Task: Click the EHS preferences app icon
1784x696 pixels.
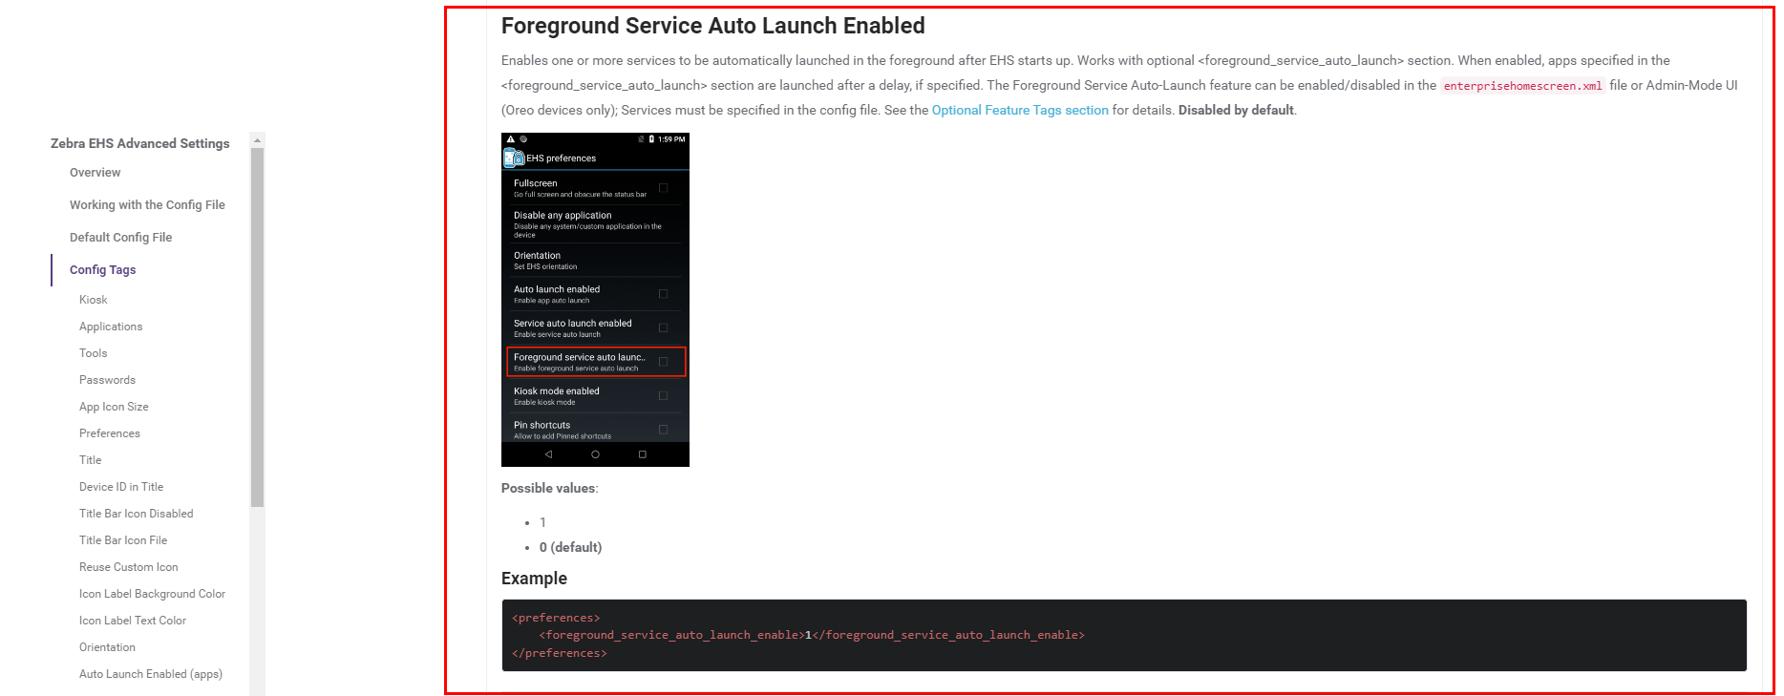Action: [514, 158]
